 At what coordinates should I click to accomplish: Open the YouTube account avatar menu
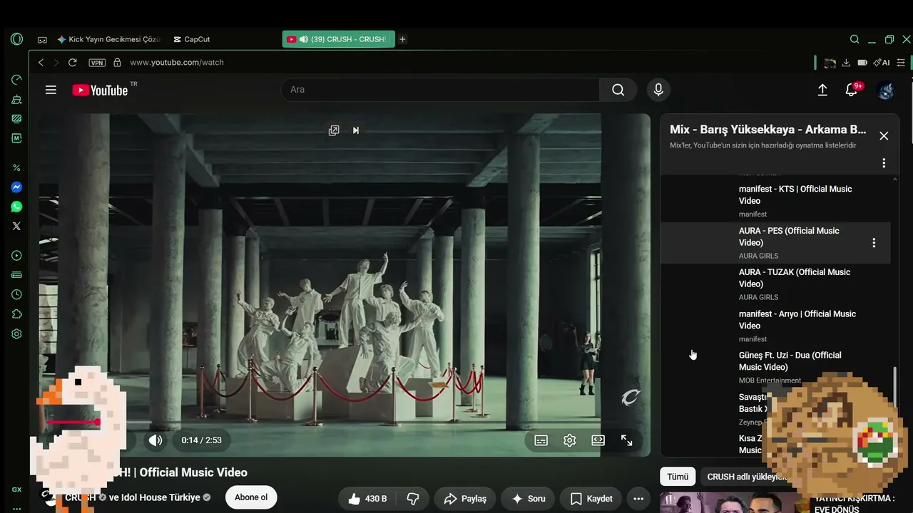coord(885,90)
